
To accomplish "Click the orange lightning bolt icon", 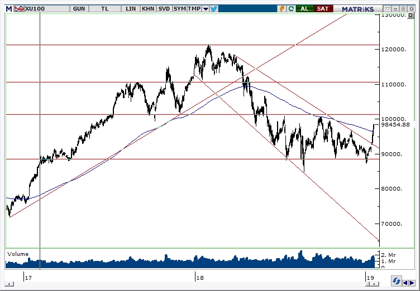I will (282, 9).
